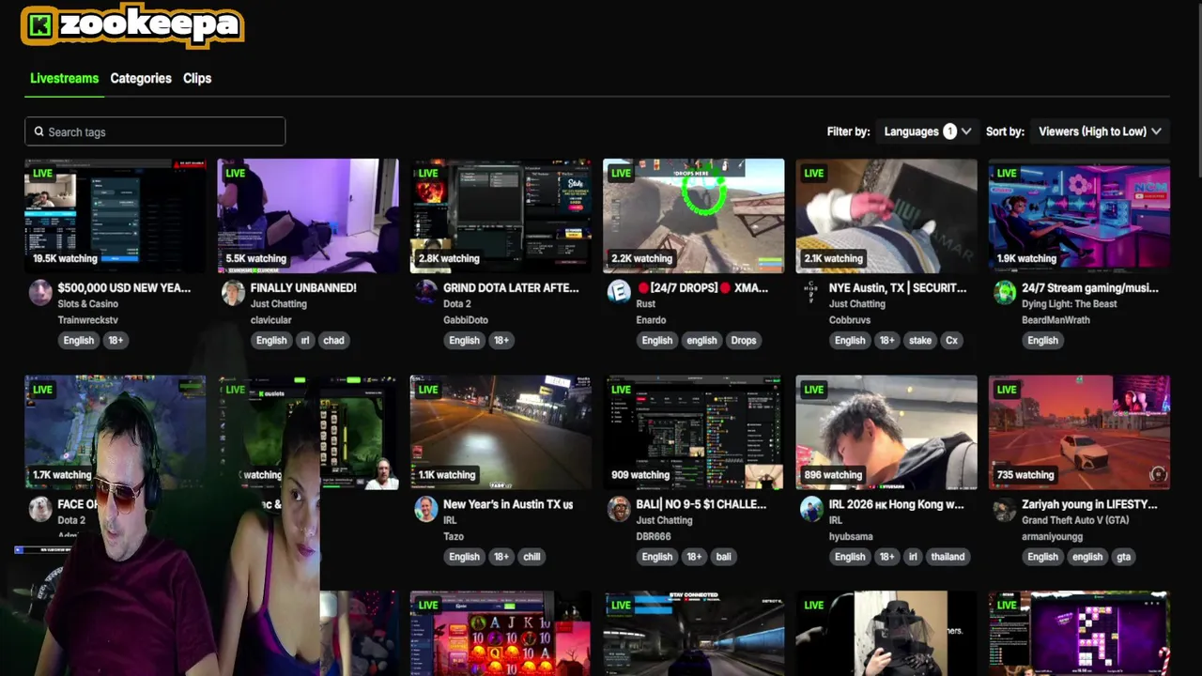
Task: Open GabbiDoto channel avatar
Action: (426, 293)
